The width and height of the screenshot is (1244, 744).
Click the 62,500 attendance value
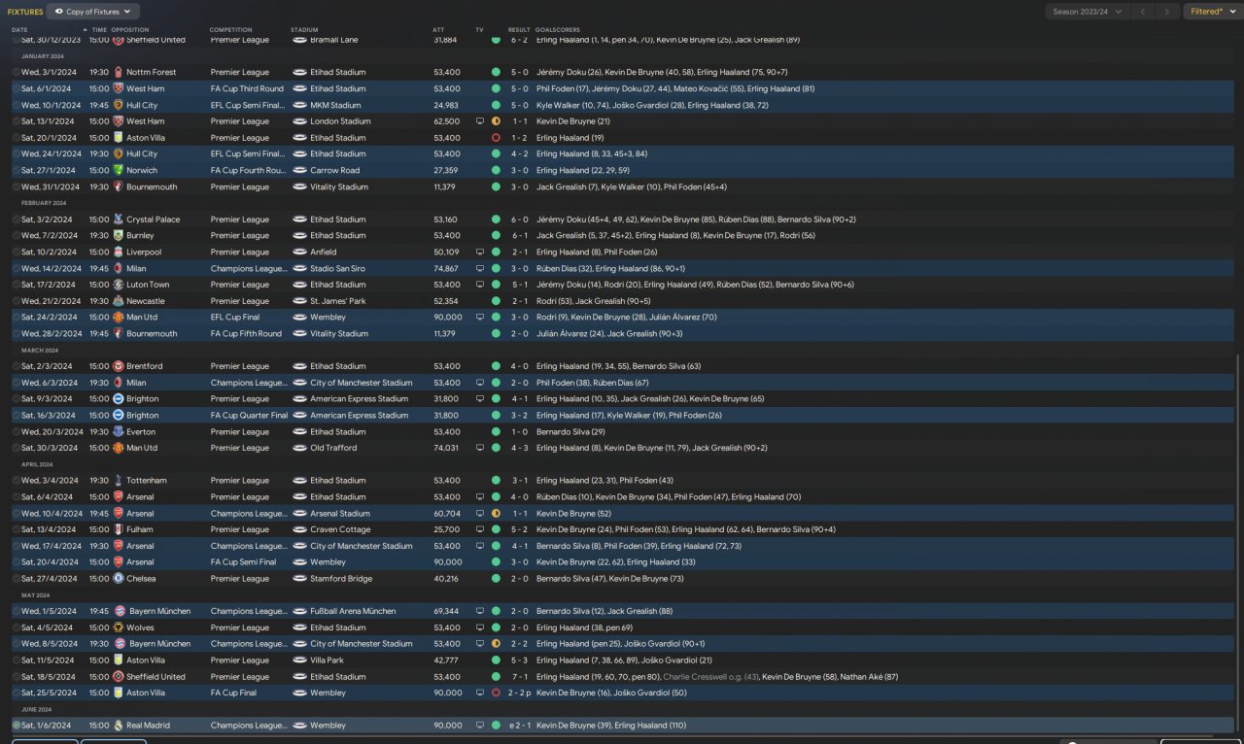tap(447, 121)
